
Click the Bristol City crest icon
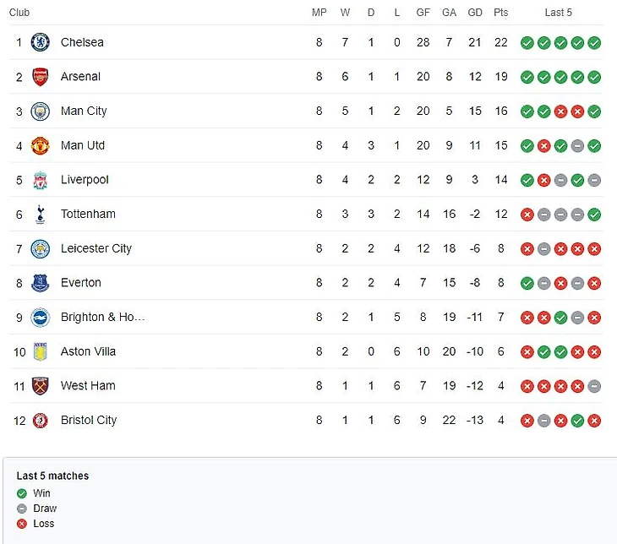pos(40,421)
